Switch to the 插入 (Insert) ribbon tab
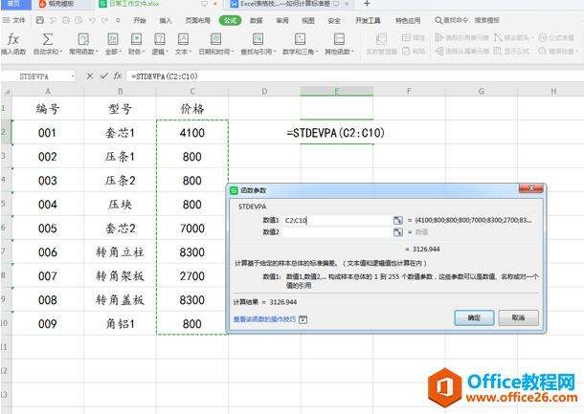 pos(166,20)
